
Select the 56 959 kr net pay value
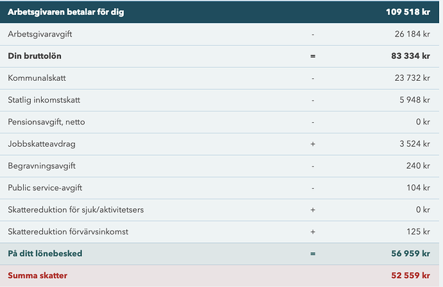click(x=411, y=254)
